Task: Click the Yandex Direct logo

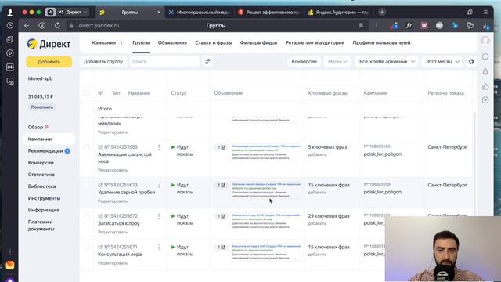Action: click(x=49, y=44)
